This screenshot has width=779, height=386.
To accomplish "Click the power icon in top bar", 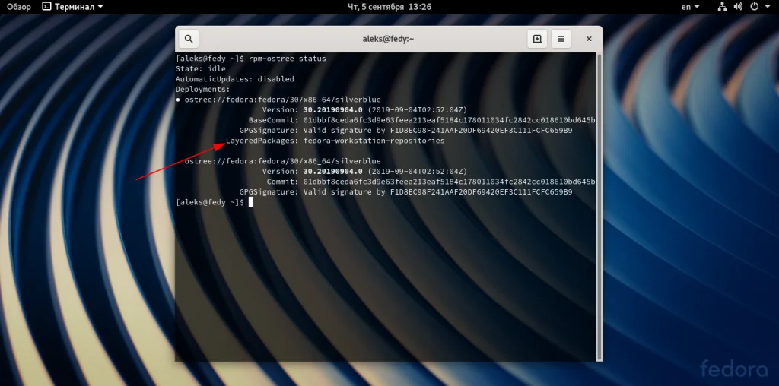I will point(754,7).
